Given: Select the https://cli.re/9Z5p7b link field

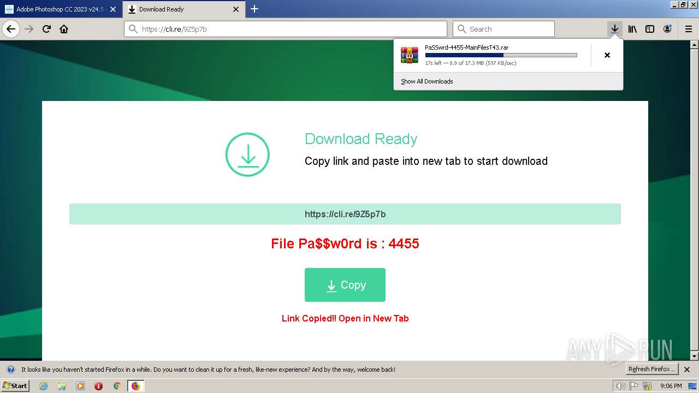Looking at the screenshot, I should tap(345, 214).
